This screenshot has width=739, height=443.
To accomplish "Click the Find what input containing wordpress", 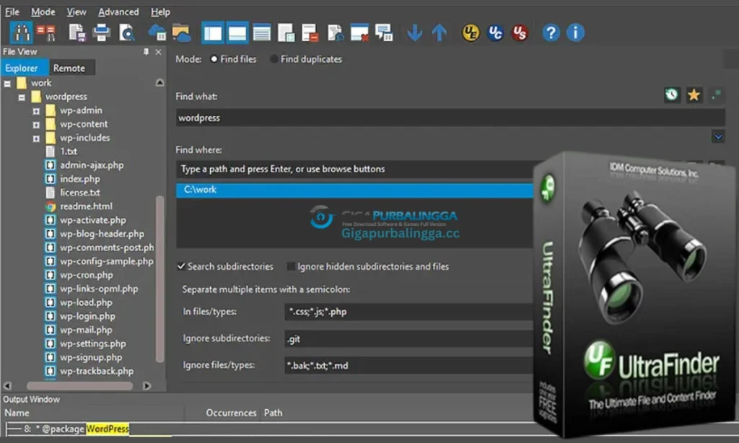I will [450, 118].
